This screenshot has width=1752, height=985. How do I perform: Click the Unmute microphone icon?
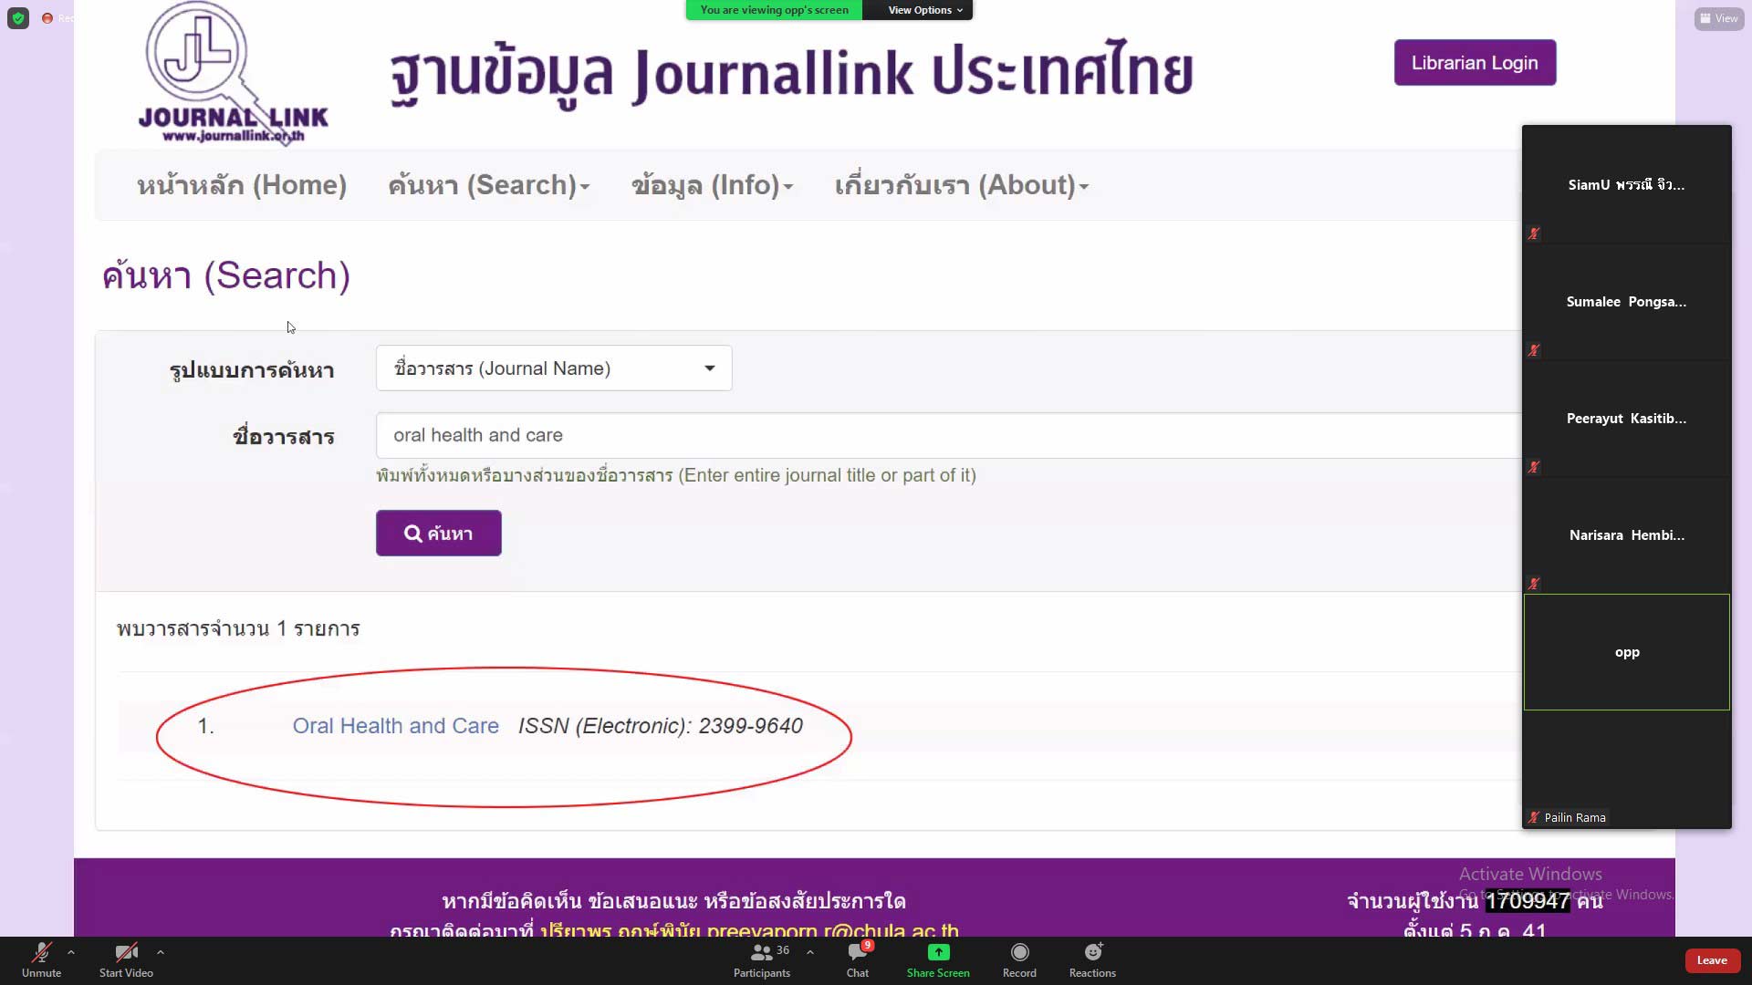coord(41,953)
